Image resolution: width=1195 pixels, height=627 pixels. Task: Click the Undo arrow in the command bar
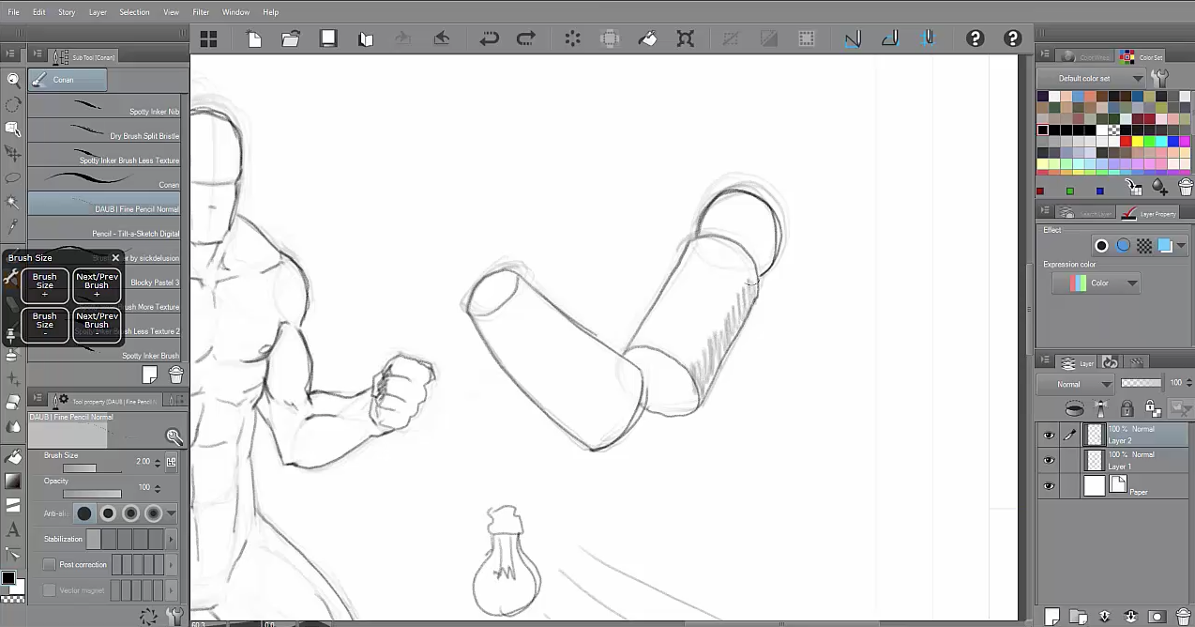489,38
